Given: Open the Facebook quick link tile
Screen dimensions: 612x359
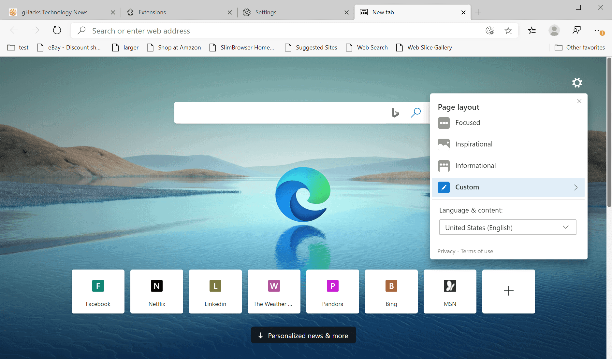Looking at the screenshot, I should pyautogui.click(x=98, y=292).
